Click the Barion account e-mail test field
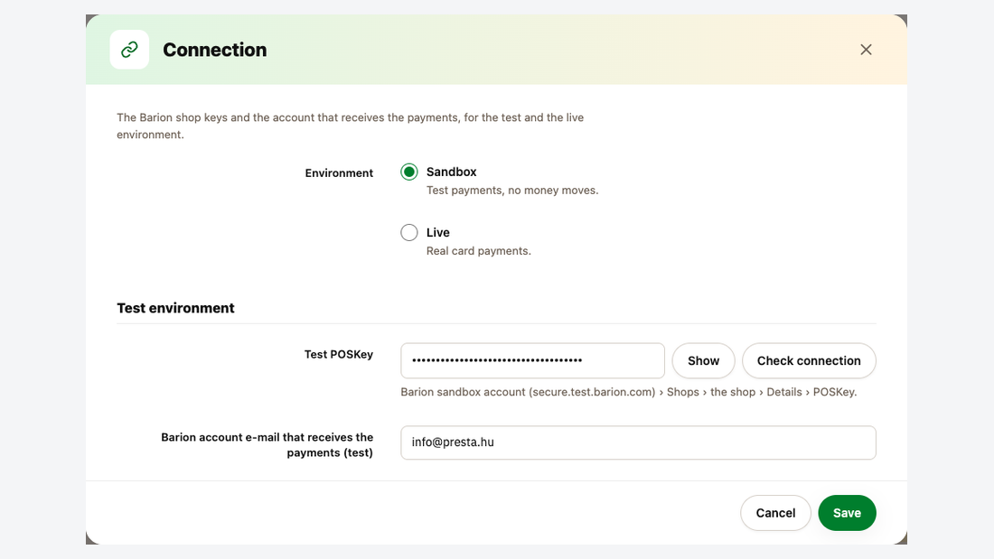Image resolution: width=994 pixels, height=559 pixels. pyautogui.click(x=638, y=443)
